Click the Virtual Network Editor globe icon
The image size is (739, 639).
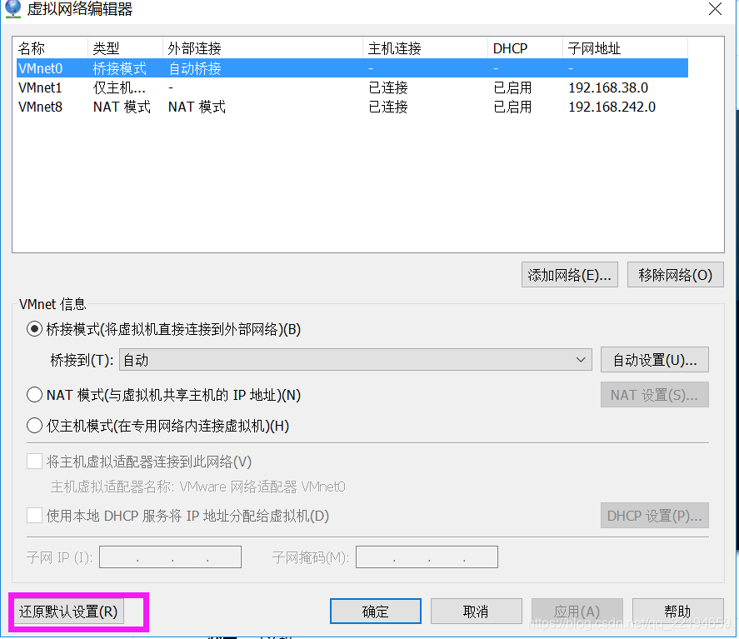point(13,8)
